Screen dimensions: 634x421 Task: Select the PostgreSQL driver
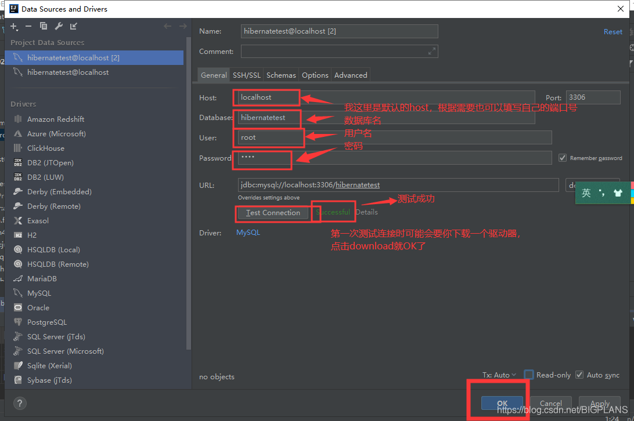click(47, 322)
